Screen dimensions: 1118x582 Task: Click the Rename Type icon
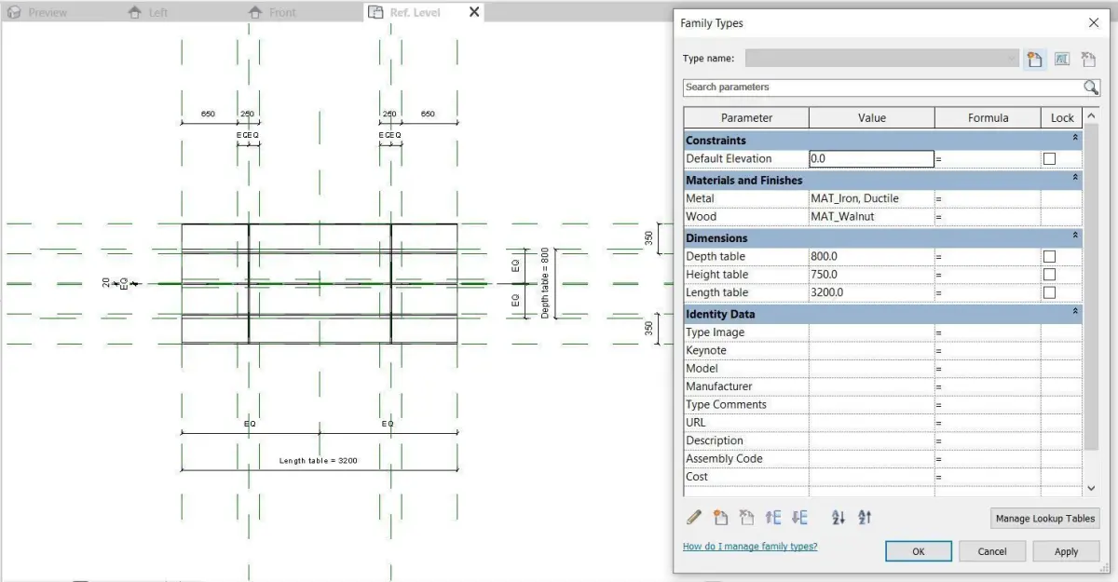click(x=1061, y=60)
